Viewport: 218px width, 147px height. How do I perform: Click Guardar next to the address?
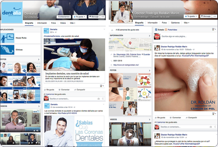[x=146, y=54]
